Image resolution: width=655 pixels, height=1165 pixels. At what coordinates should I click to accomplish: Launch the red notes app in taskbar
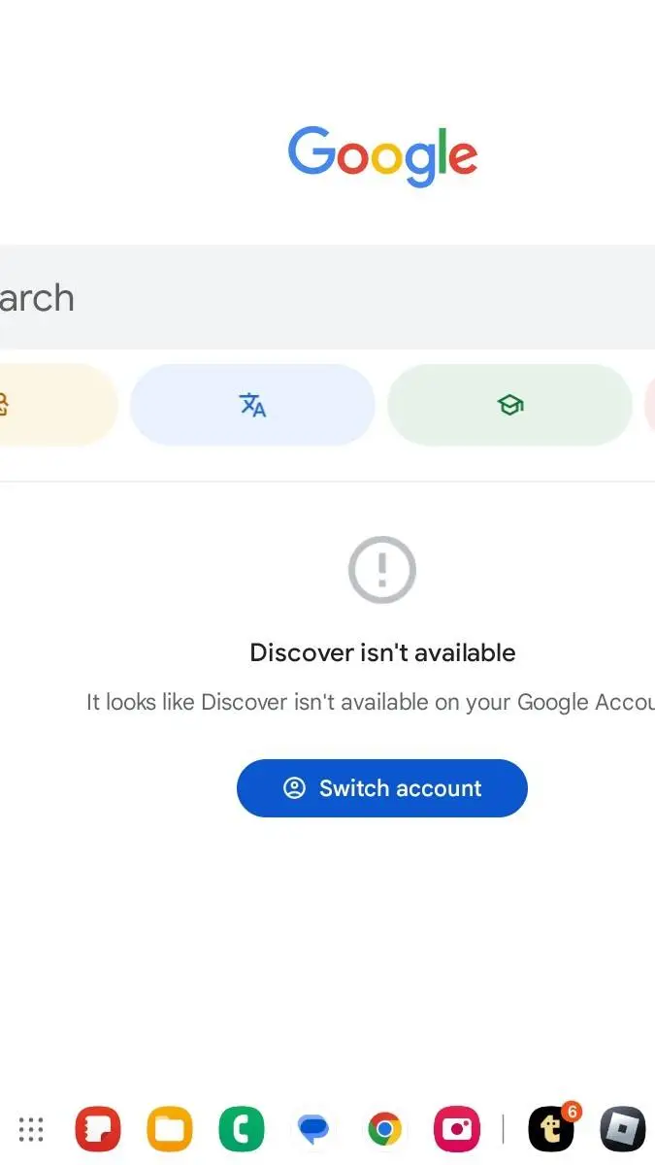coord(98,1129)
